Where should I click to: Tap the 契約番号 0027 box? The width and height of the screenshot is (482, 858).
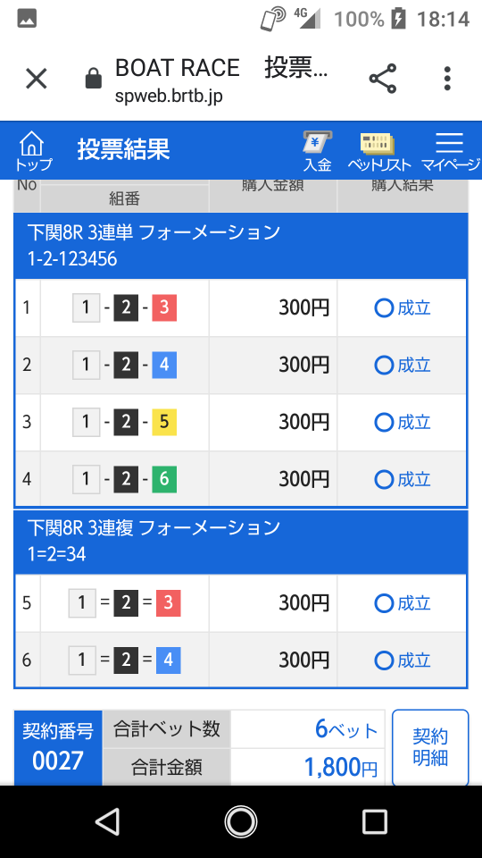(58, 747)
